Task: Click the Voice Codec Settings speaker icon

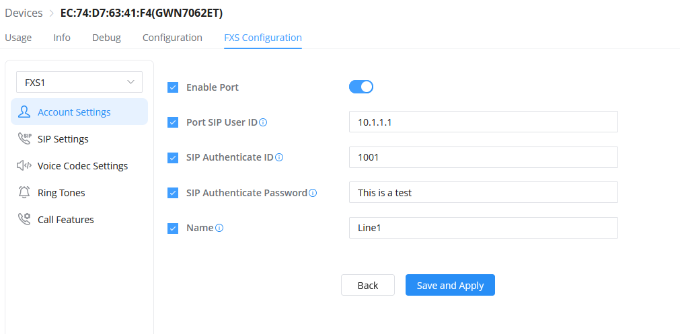Action: tap(24, 165)
